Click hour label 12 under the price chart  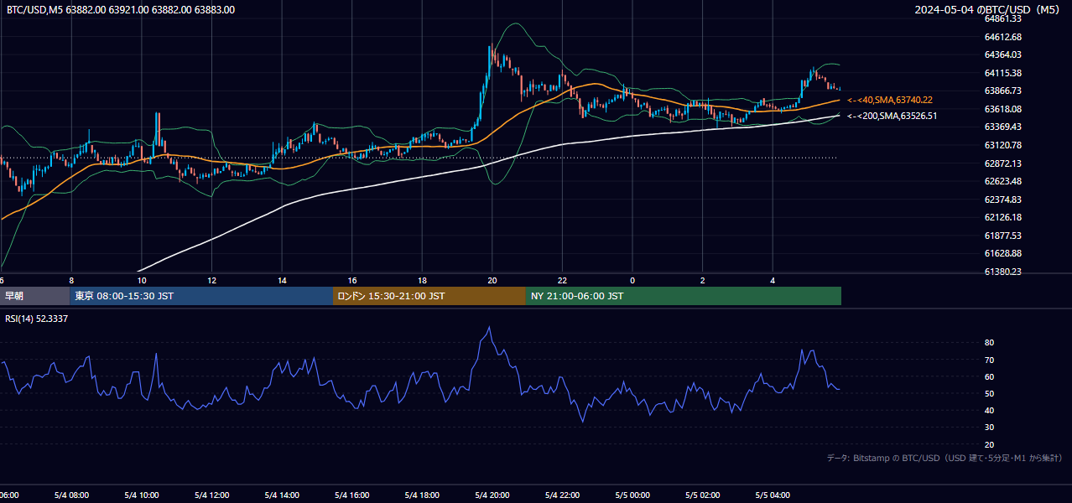pos(211,280)
